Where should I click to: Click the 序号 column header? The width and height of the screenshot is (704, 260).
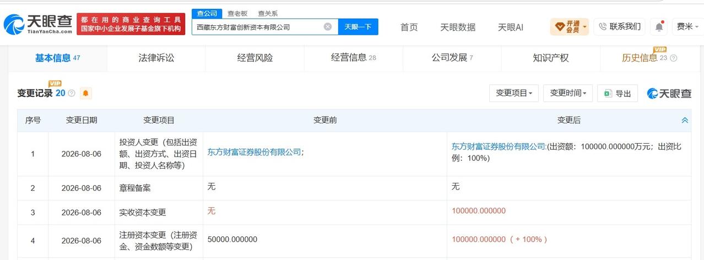coord(33,120)
